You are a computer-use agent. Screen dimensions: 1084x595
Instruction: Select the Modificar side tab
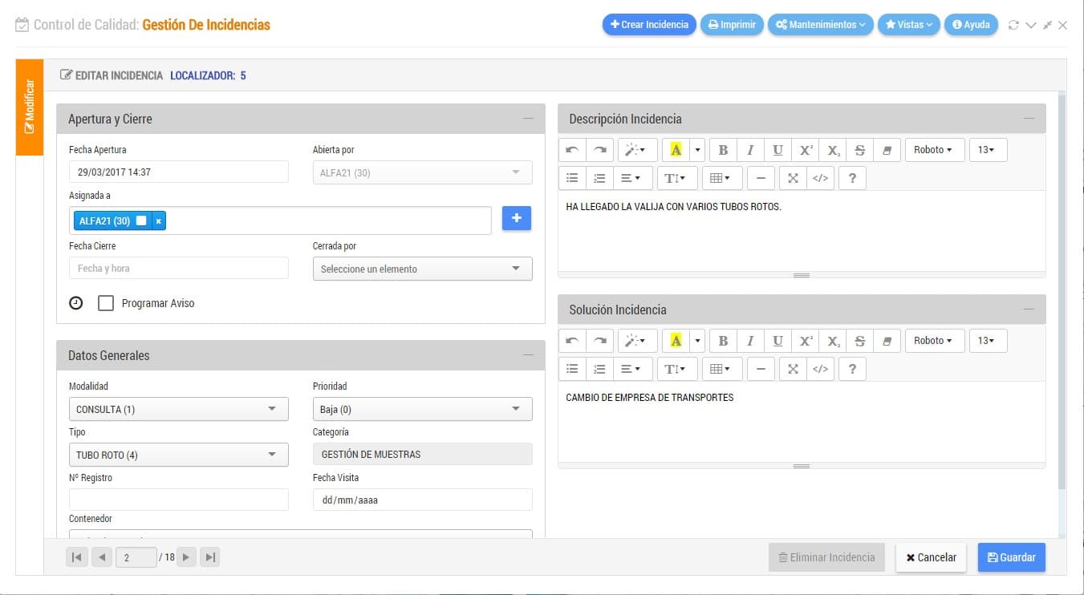[x=30, y=107]
